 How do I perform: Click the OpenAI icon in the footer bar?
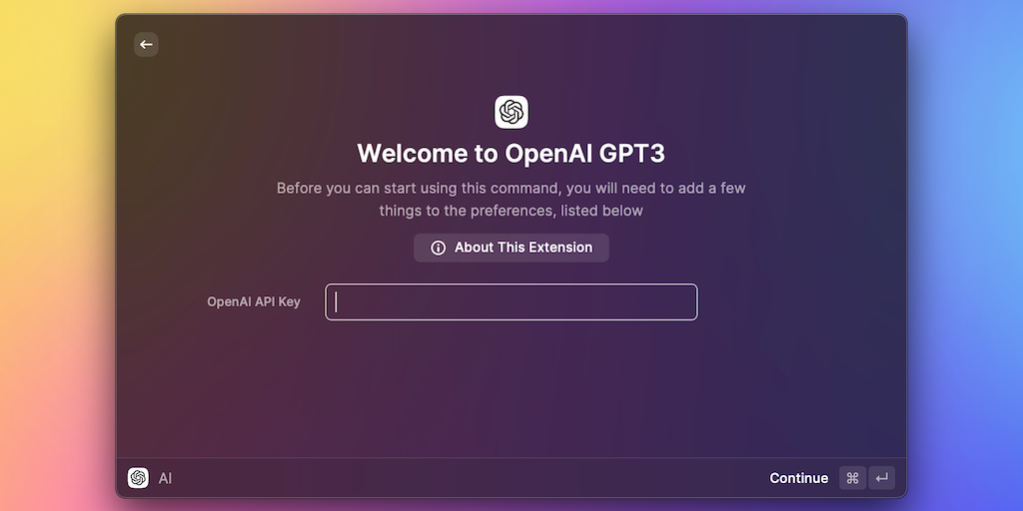pos(138,478)
